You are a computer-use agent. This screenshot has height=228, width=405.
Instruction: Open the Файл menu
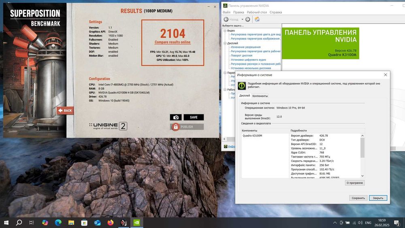tap(226, 12)
